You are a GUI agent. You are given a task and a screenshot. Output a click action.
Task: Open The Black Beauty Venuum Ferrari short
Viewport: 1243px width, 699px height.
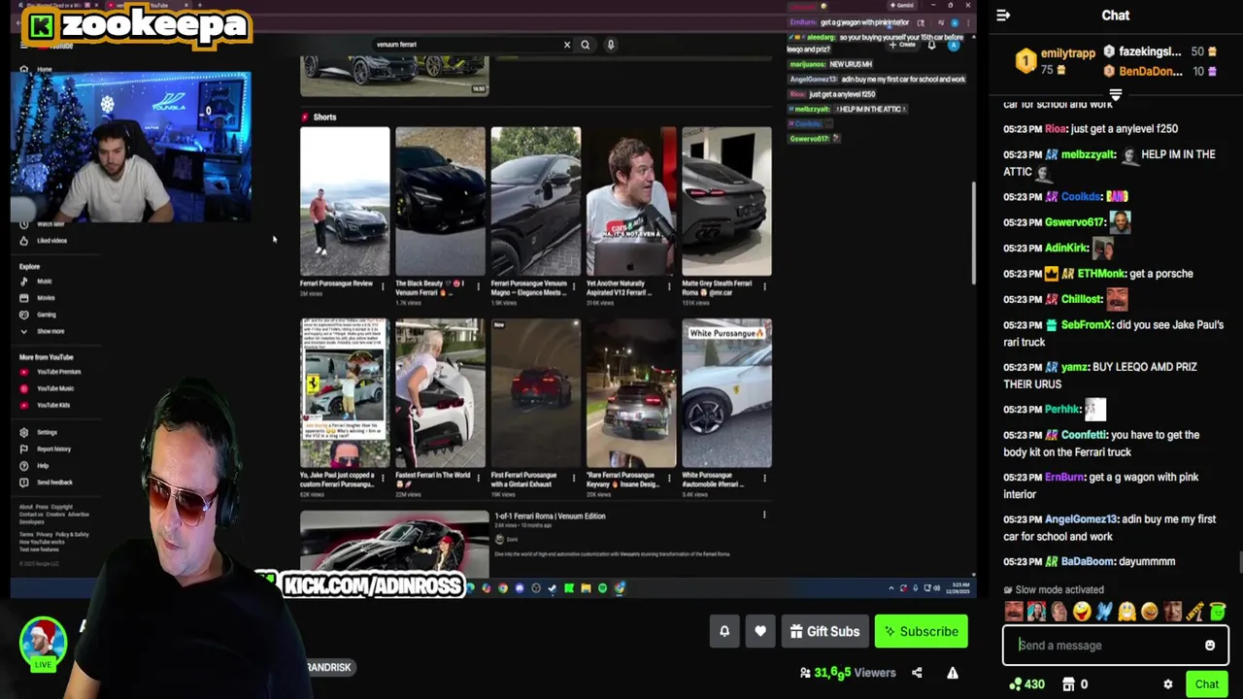[440, 202]
